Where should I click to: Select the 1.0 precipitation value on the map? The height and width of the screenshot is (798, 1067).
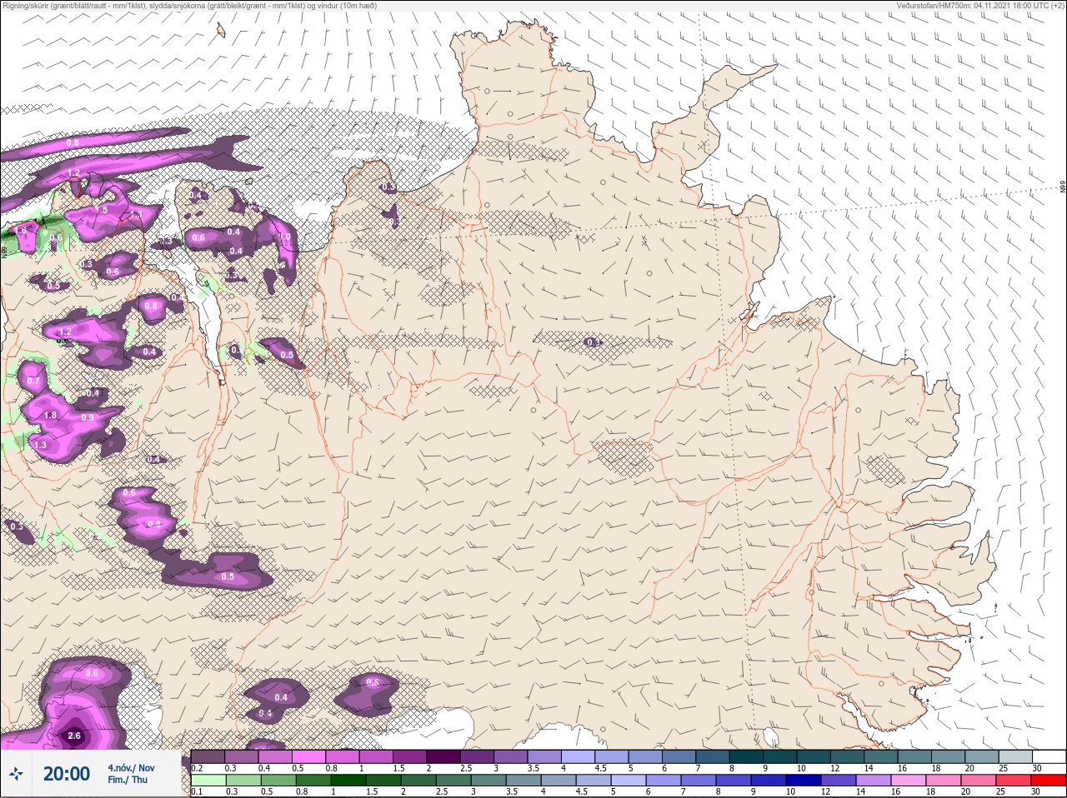pos(284,237)
